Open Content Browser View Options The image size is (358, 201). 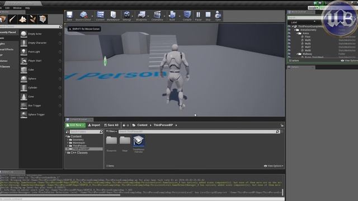pos(274,166)
